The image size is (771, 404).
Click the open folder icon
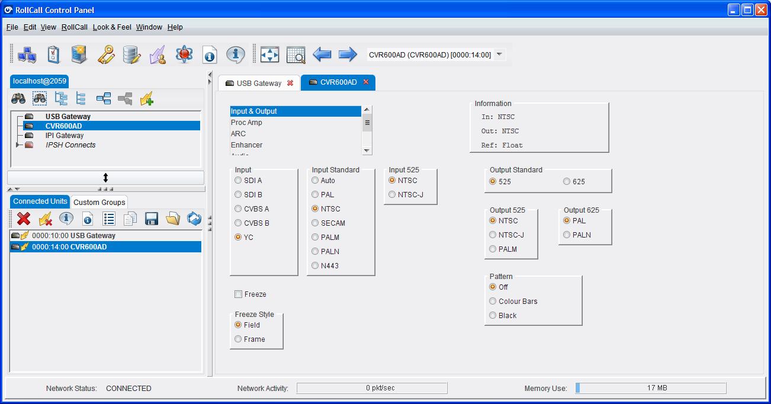(173, 219)
